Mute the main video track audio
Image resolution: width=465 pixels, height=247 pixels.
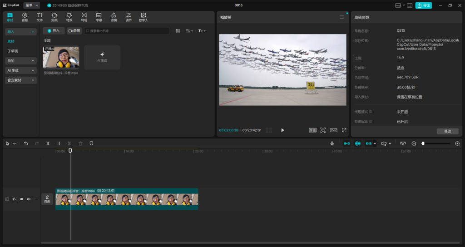click(x=29, y=199)
